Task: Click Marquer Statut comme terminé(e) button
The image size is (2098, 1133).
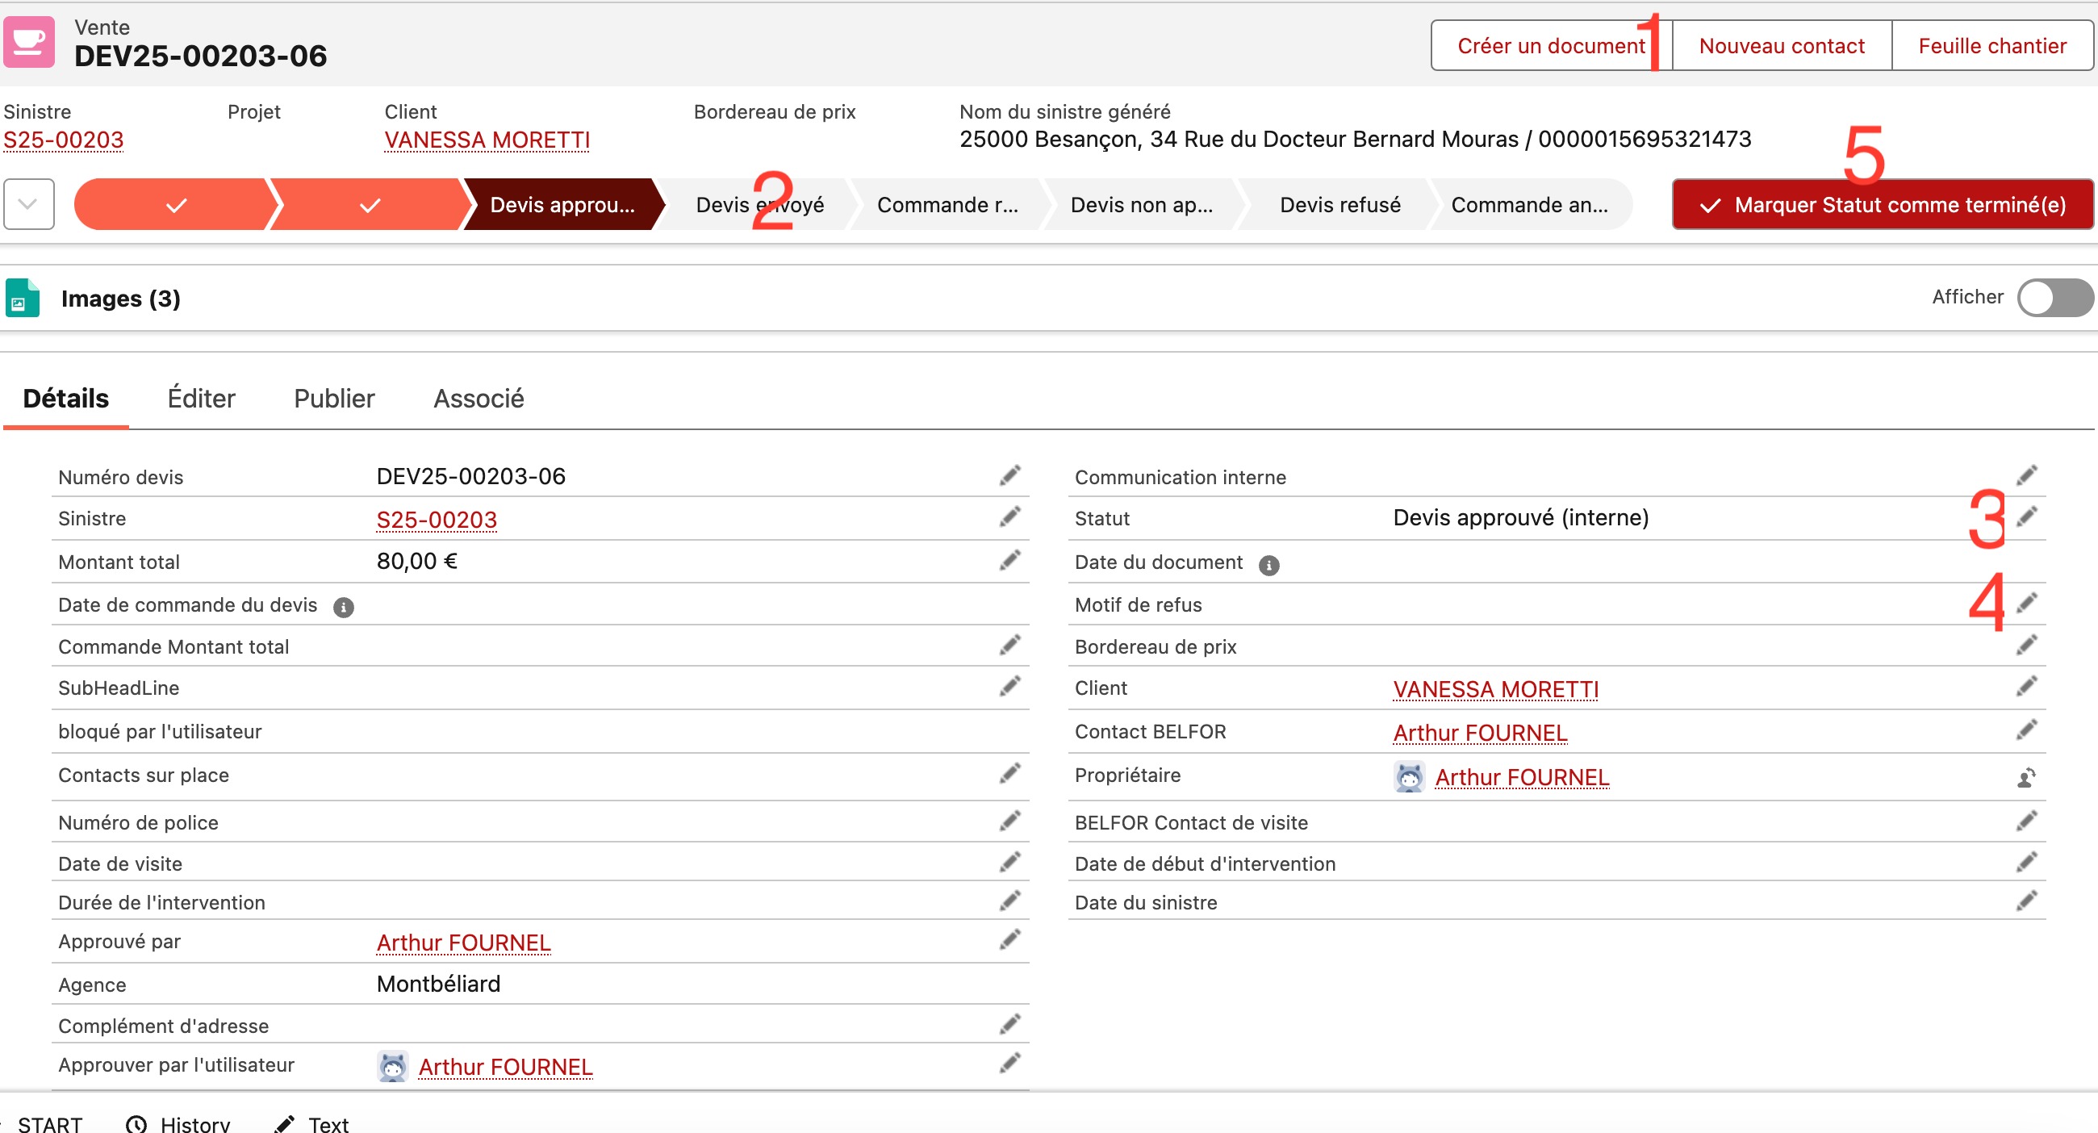Action: [x=1883, y=204]
